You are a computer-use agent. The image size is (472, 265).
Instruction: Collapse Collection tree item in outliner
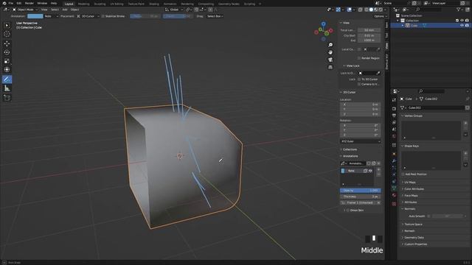tap(398, 21)
